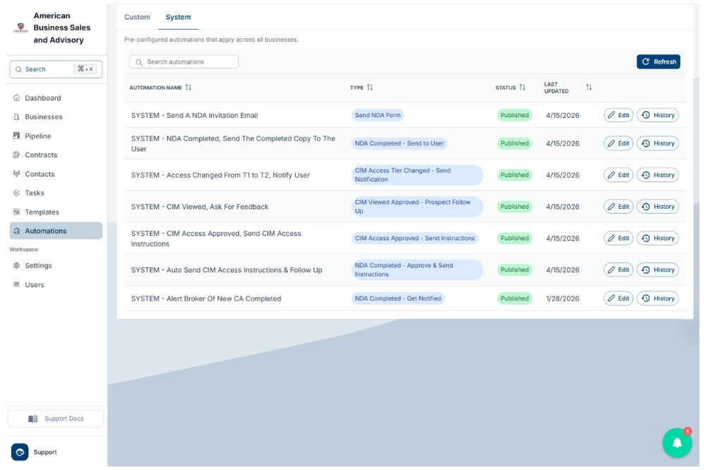The height and width of the screenshot is (470, 706).
Task: Open Dashboard from the sidebar
Action: point(56,97)
